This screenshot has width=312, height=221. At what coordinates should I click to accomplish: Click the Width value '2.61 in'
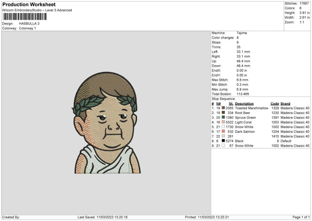(x=304, y=18)
